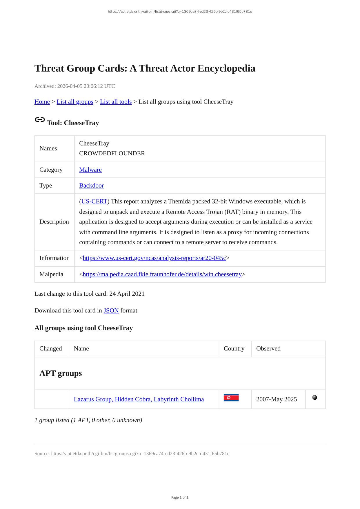This screenshot has height=509, width=360.
Task: Click the Source URL in the footer
Action: pyautogui.click(x=140, y=453)
